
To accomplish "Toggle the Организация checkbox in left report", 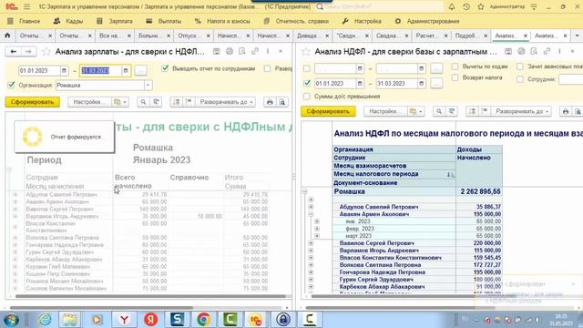I will pos(11,85).
